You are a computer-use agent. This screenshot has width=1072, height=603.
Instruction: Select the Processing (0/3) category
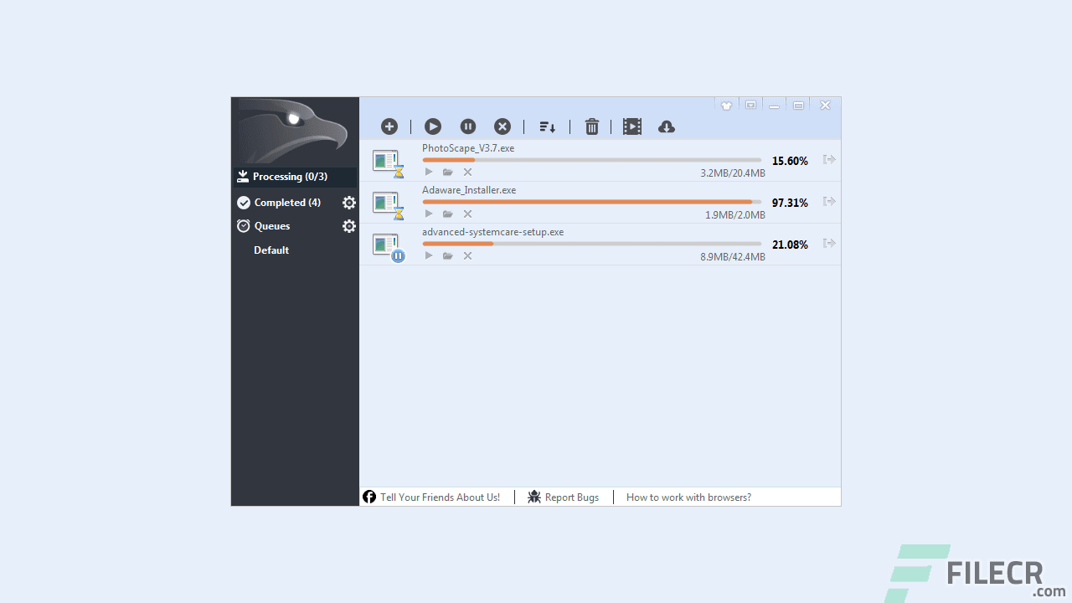(x=289, y=176)
